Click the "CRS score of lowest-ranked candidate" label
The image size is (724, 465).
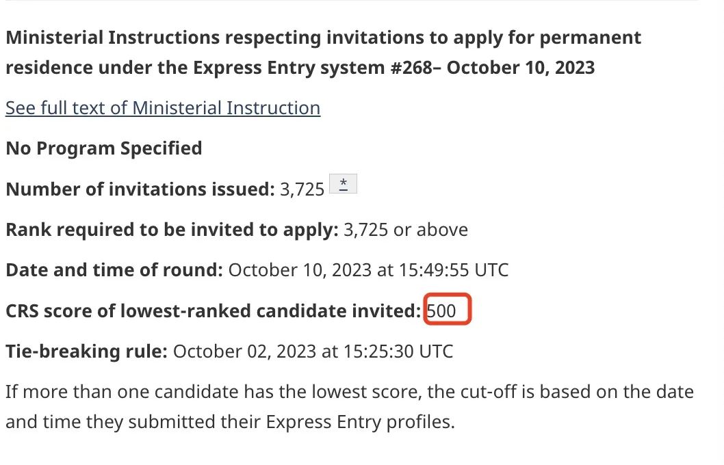pos(213,311)
